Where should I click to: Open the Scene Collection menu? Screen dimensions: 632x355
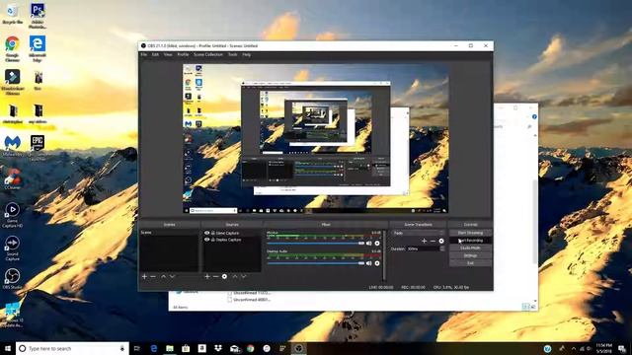(208, 54)
